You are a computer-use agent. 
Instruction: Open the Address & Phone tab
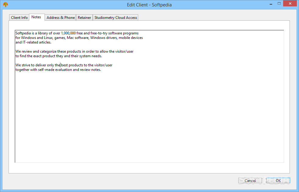tap(61, 17)
